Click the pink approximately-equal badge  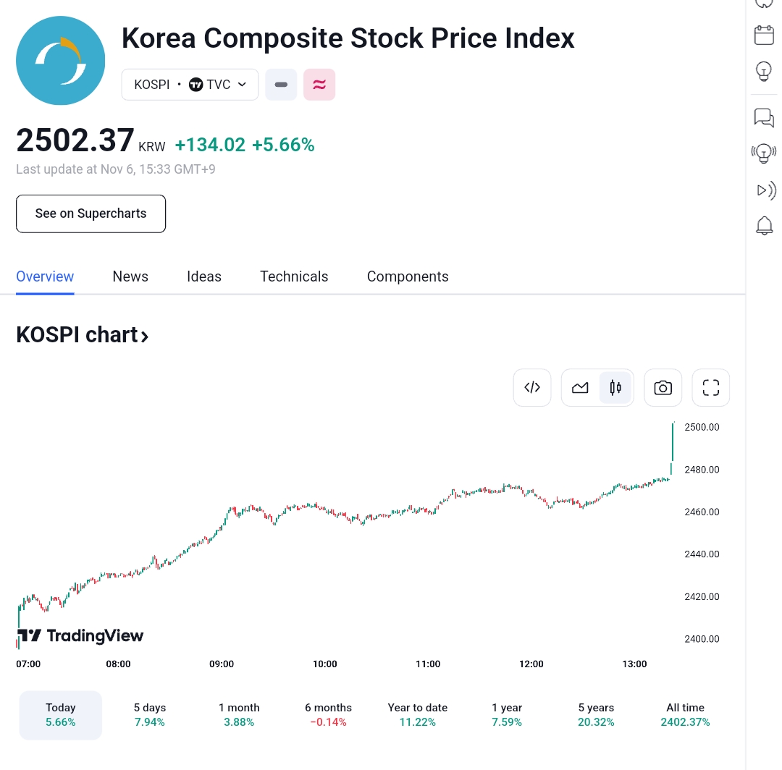coord(319,85)
